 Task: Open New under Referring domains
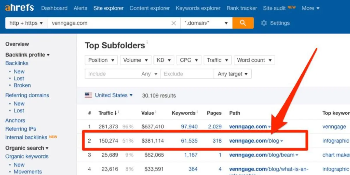click(x=19, y=104)
